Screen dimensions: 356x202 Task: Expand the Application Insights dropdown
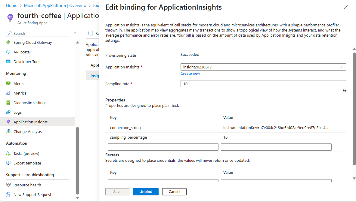point(341,67)
